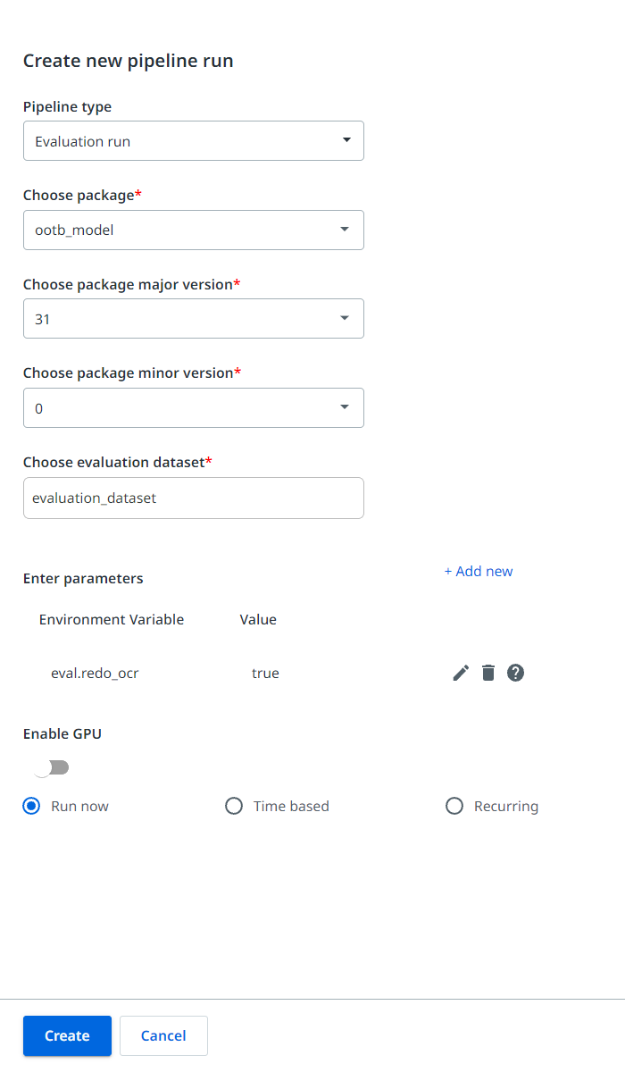The width and height of the screenshot is (625, 1072).
Task: Open help for the eval.redo_ocr parameter
Action: click(516, 673)
